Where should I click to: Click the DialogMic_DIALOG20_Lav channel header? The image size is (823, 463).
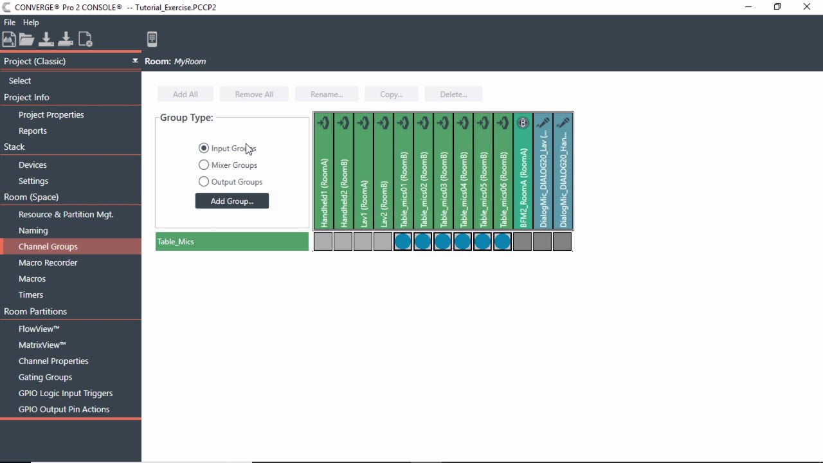coord(543,171)
